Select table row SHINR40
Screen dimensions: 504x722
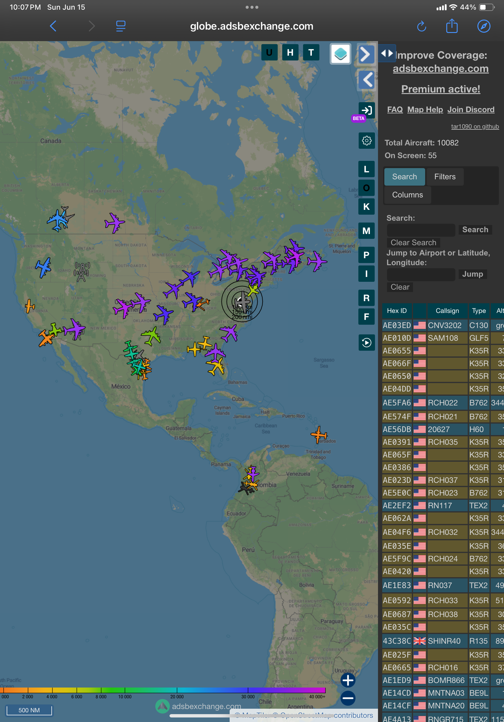(x=443, y=641)
